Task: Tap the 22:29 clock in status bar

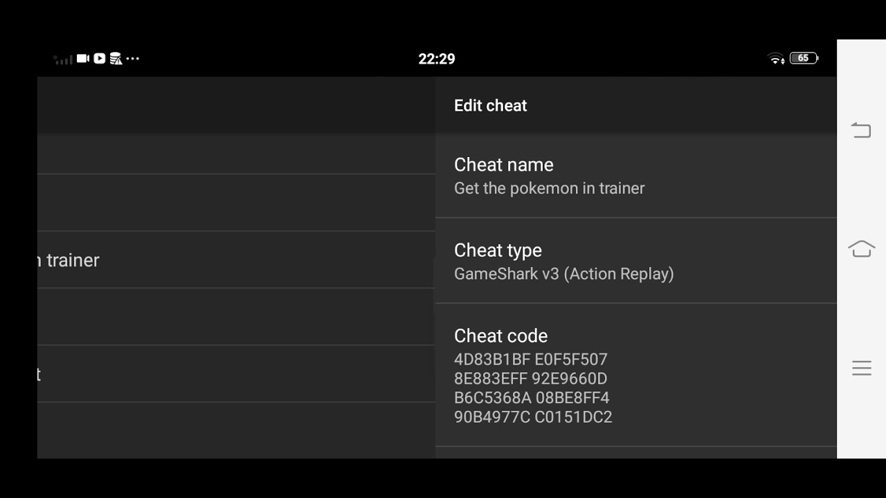Action: tap(437, 59)
